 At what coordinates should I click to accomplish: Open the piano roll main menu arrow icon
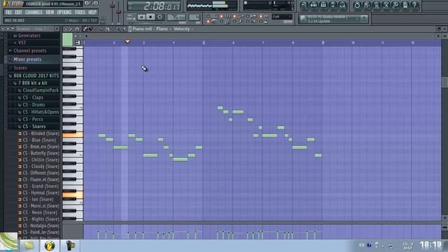[x=65, y=29]
